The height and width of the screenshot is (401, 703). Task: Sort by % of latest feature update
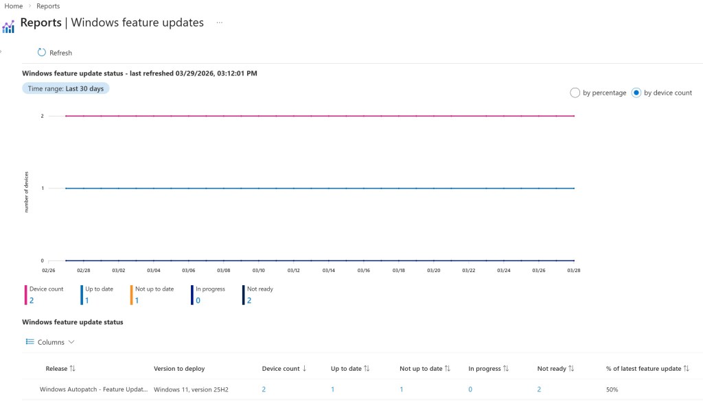click(x=686, y=369)
